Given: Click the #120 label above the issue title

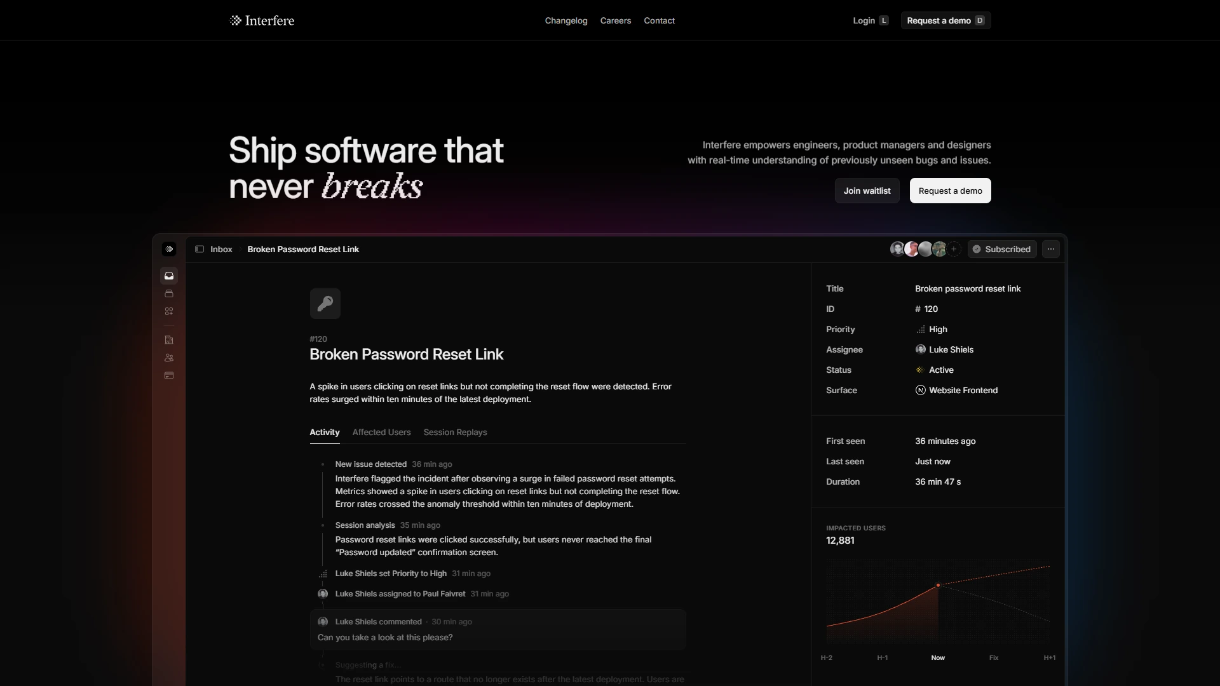Looking at the screenshot, I should point(318,339).
